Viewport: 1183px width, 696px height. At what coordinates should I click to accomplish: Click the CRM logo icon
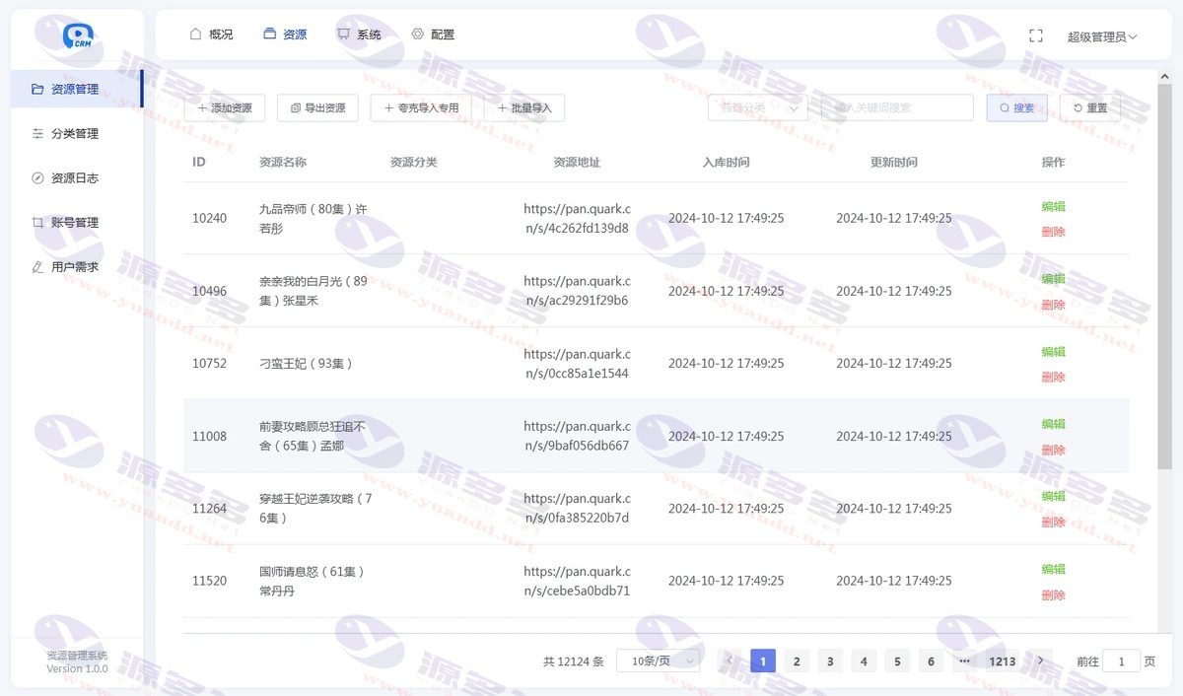click(77, 35)
